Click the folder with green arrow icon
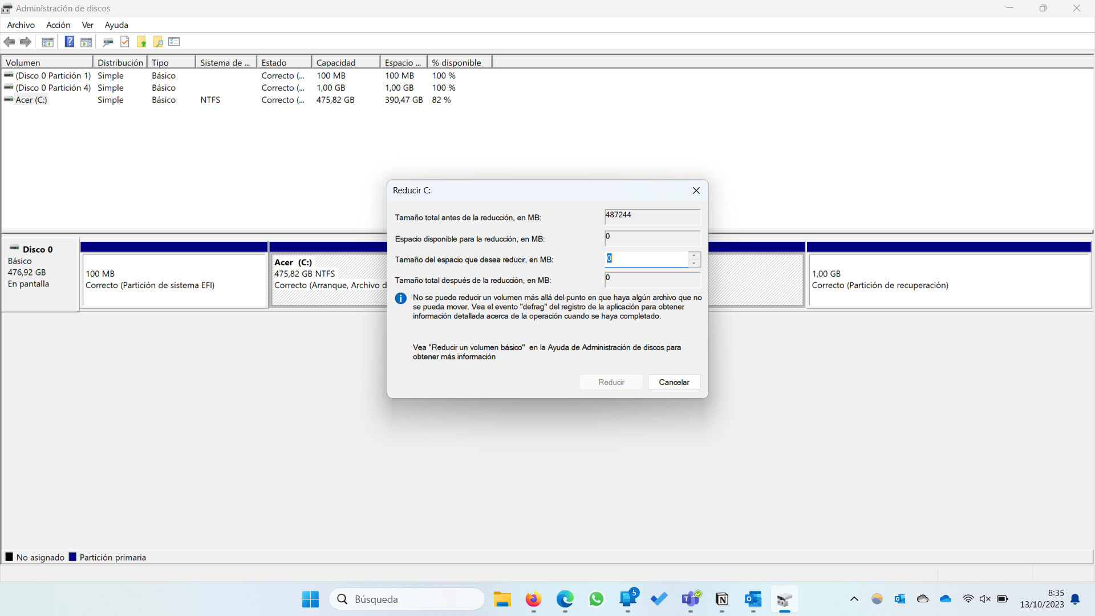This screenshot has height=616, width=1095. click(x=141, y=42)
